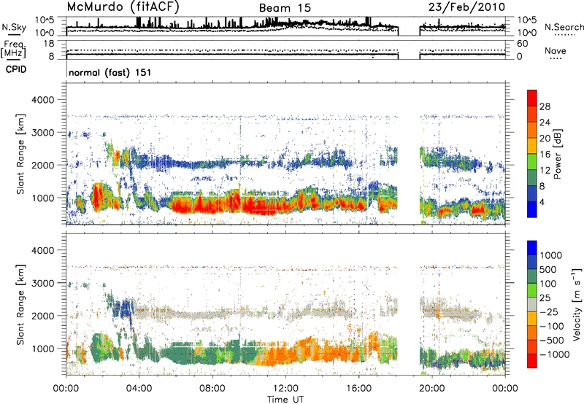584x404 pixels.
Task: Click the '04:00' time axis label
Action: (x=139, y=389)
